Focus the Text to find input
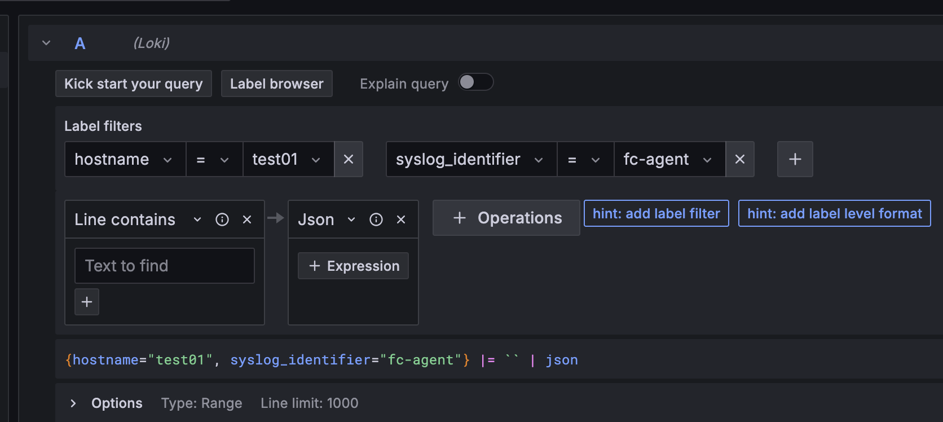 pos(164,266)
